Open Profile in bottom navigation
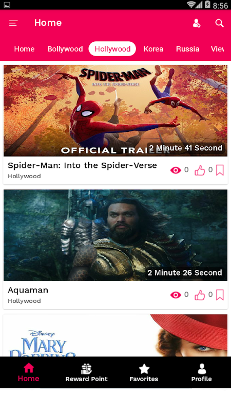Screen dimensions: 231x412 coord(201,373)
